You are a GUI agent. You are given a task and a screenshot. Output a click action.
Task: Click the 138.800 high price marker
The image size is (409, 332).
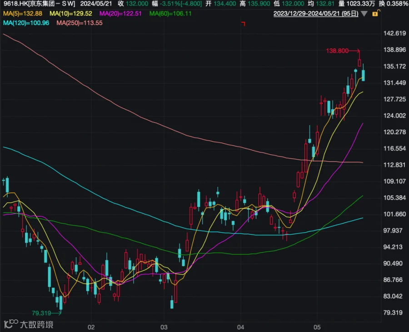click(x=337, y=51)
